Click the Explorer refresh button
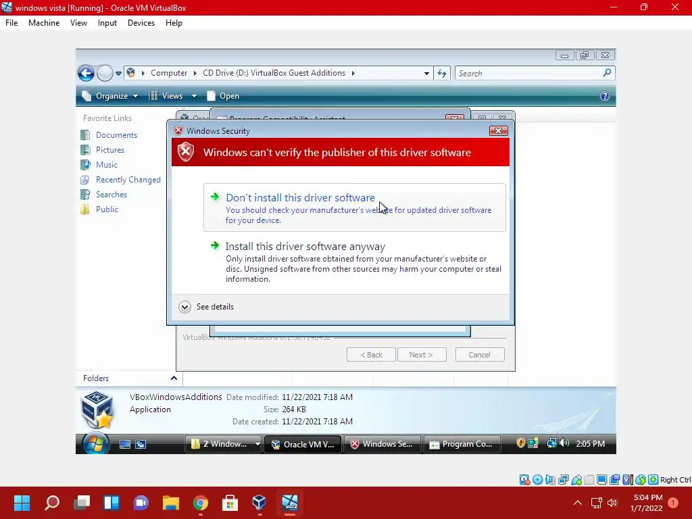The height and width of the screenshot is (519, 692). click(x=442, y=73)
